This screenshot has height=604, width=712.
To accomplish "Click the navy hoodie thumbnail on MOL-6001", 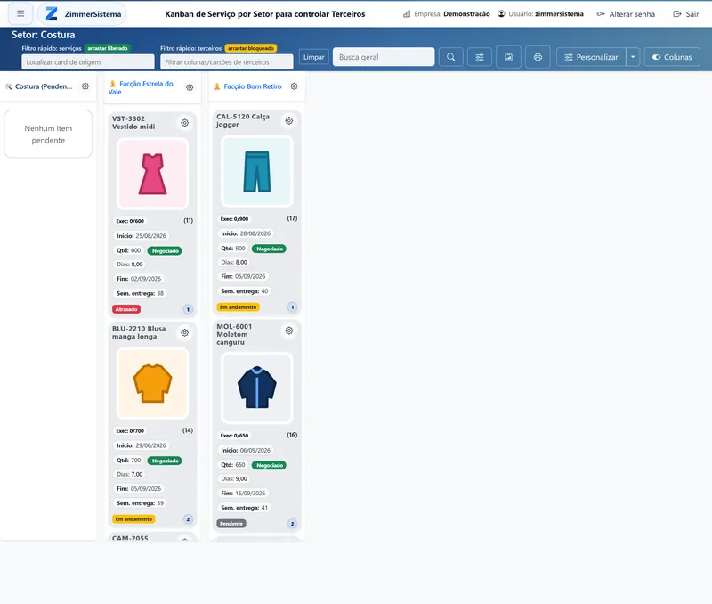I will 257,388.
